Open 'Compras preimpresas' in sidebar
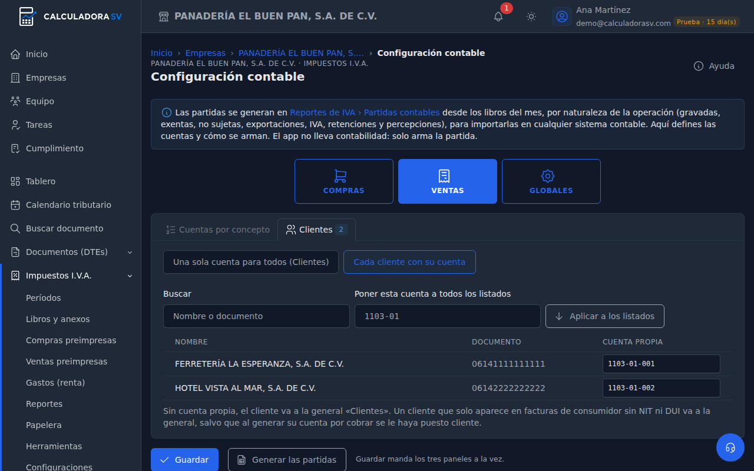Screen dimensions: 754x471 (71, 340)
